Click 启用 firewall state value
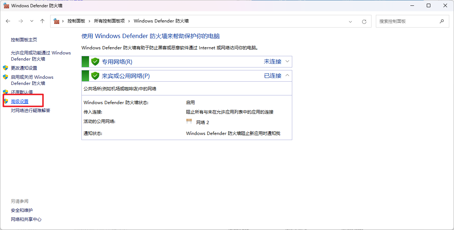454x230 pixels. tap(190, 103)
